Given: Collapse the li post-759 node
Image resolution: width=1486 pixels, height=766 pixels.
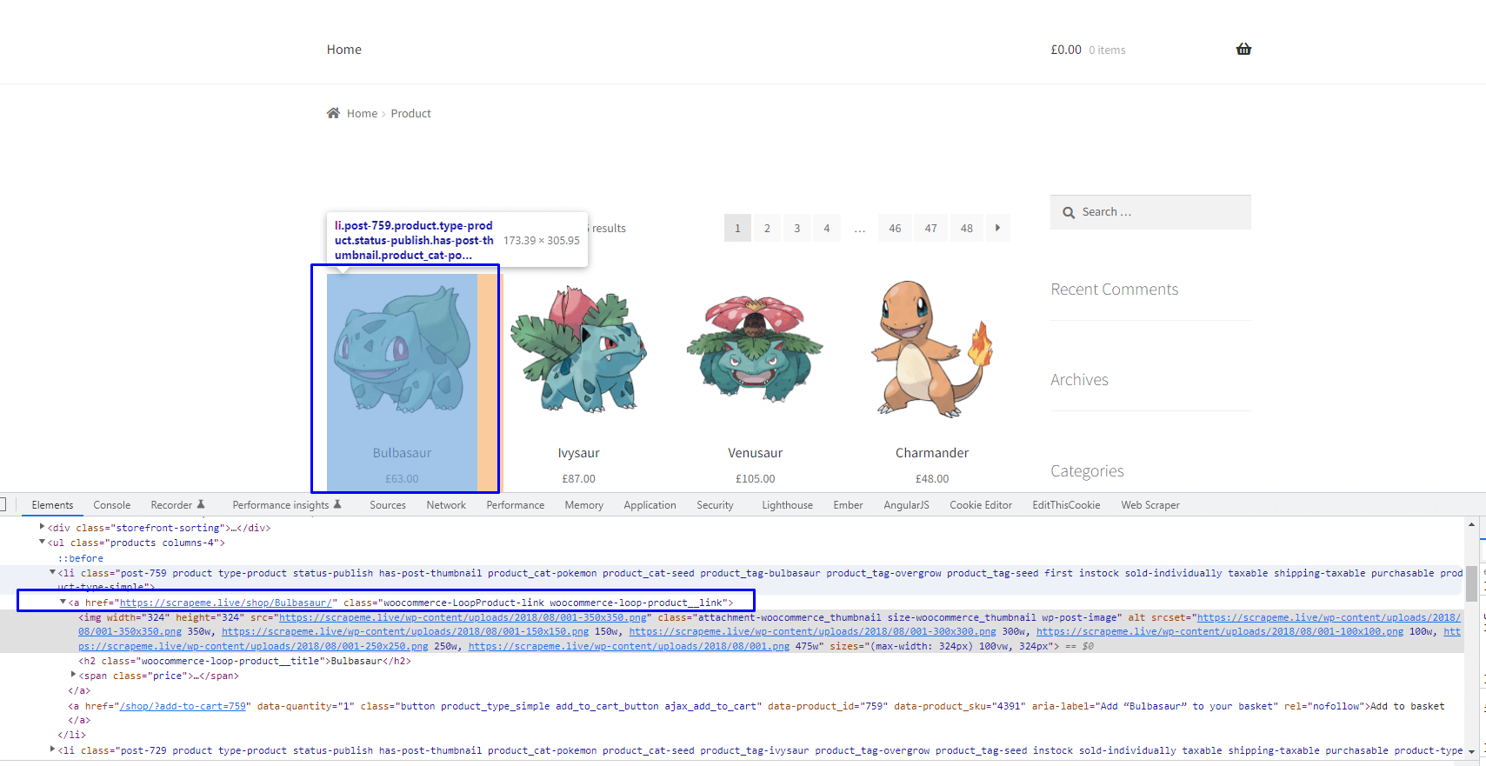Looking at the screenshot, I should pos(52,572).
